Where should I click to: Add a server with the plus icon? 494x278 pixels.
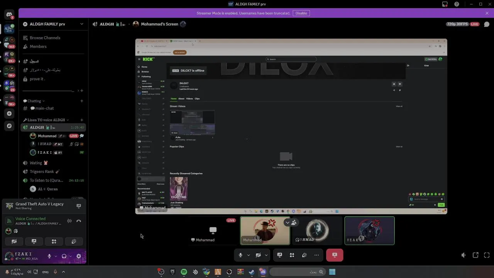[9, 114]
